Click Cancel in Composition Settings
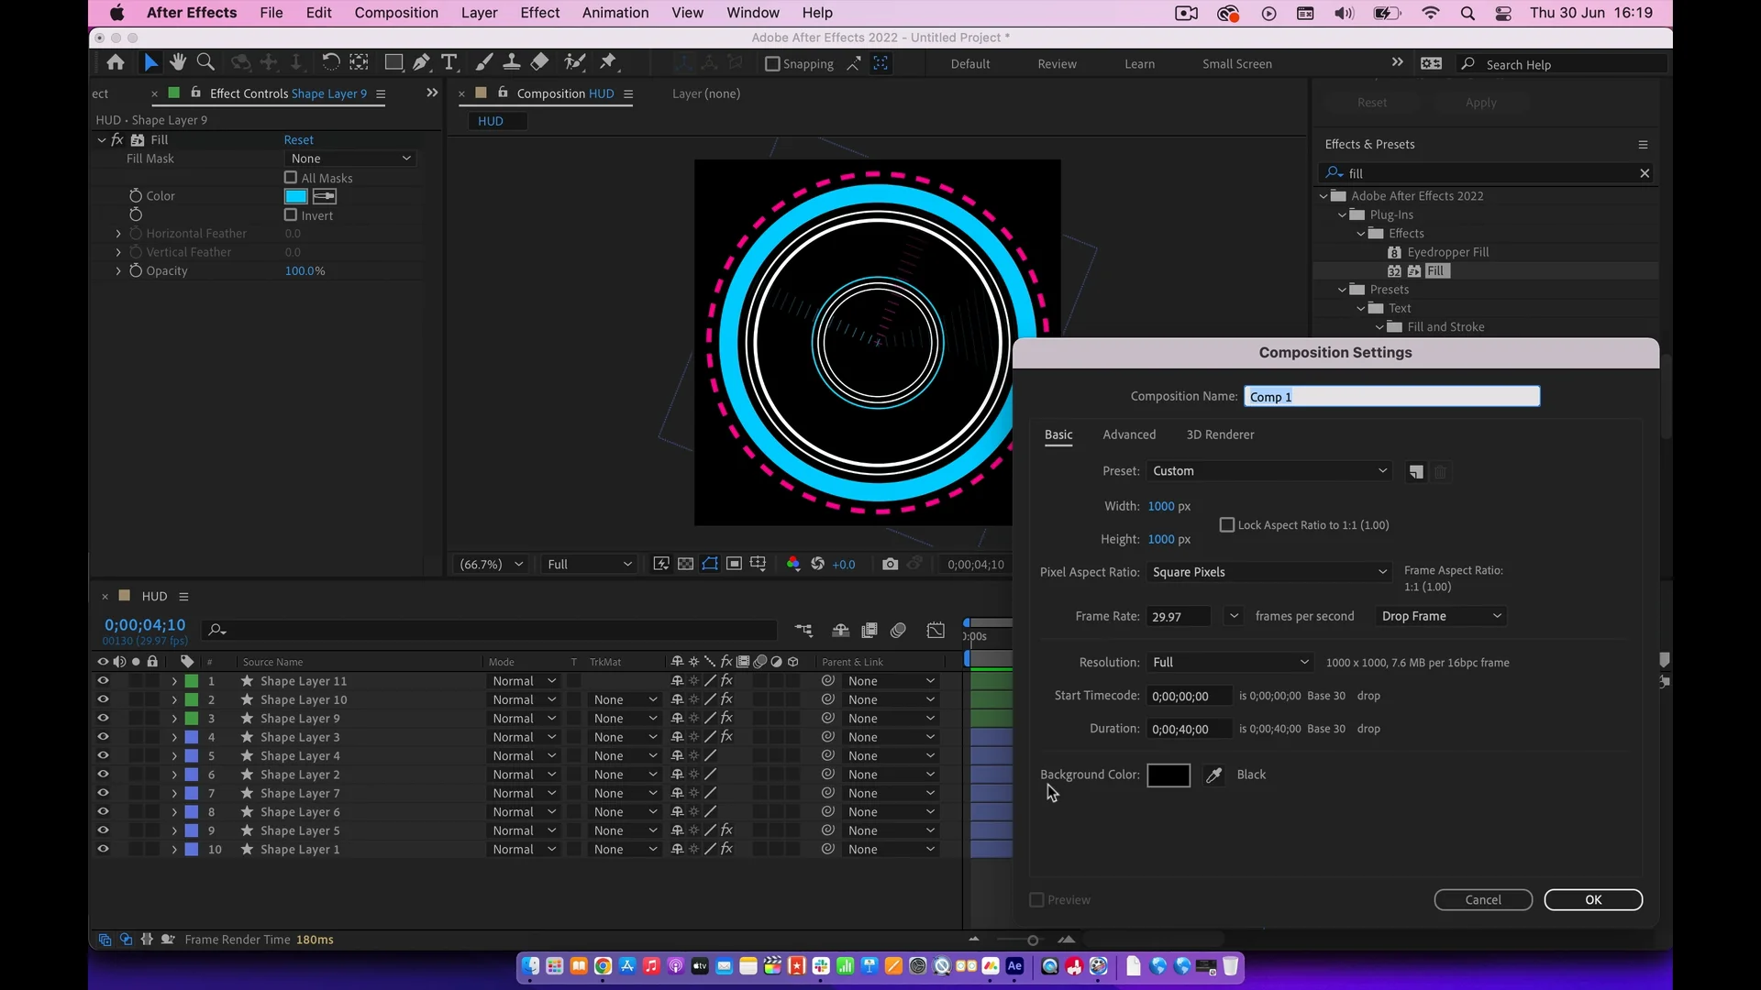Image resolution: width=1761 pixels, height=990 pixels. point(1482,900)
